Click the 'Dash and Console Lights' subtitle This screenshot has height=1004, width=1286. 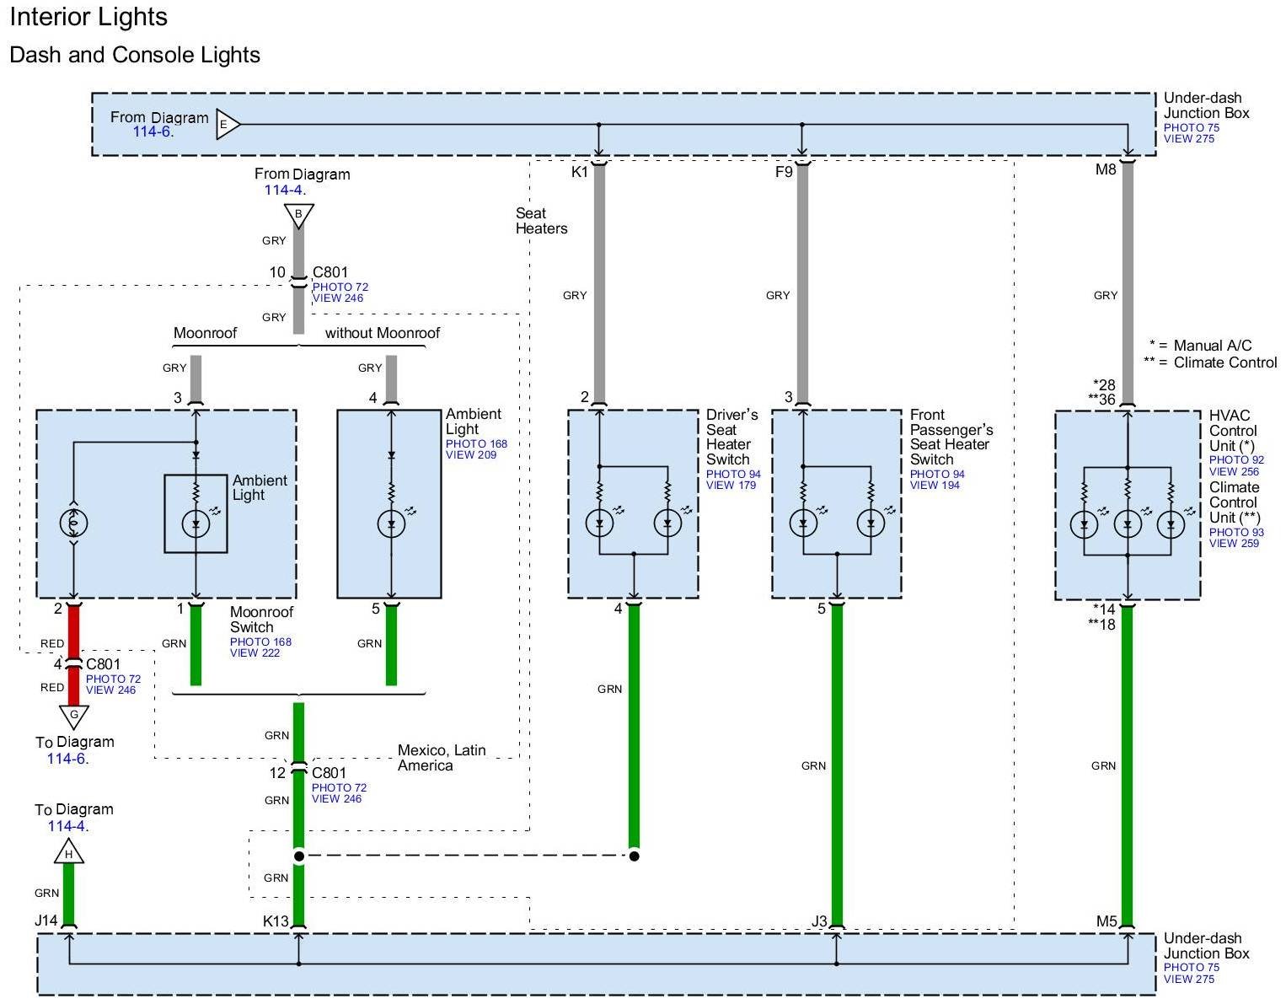pyautogui.click(x=135, y=55)
